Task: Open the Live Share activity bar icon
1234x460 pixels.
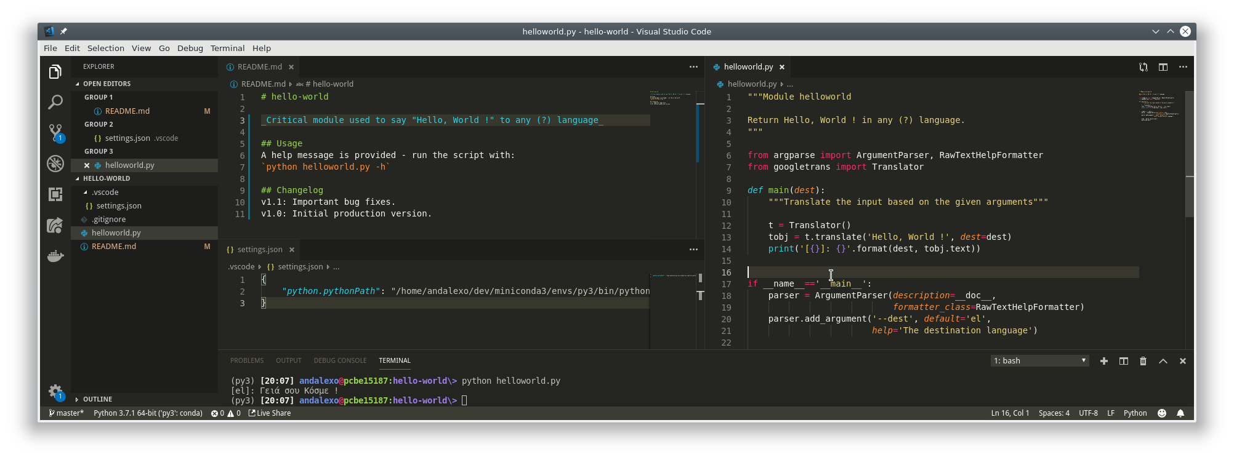Action: click(55, 225)
